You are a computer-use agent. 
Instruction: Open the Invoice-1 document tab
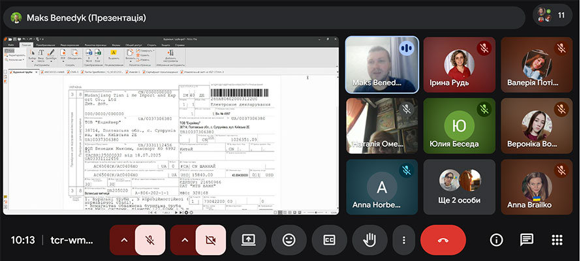(x=133, y=72)
